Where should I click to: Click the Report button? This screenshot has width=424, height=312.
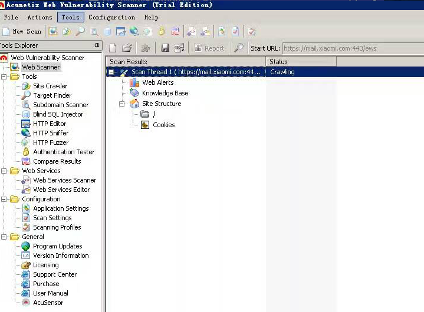point(209,48)
